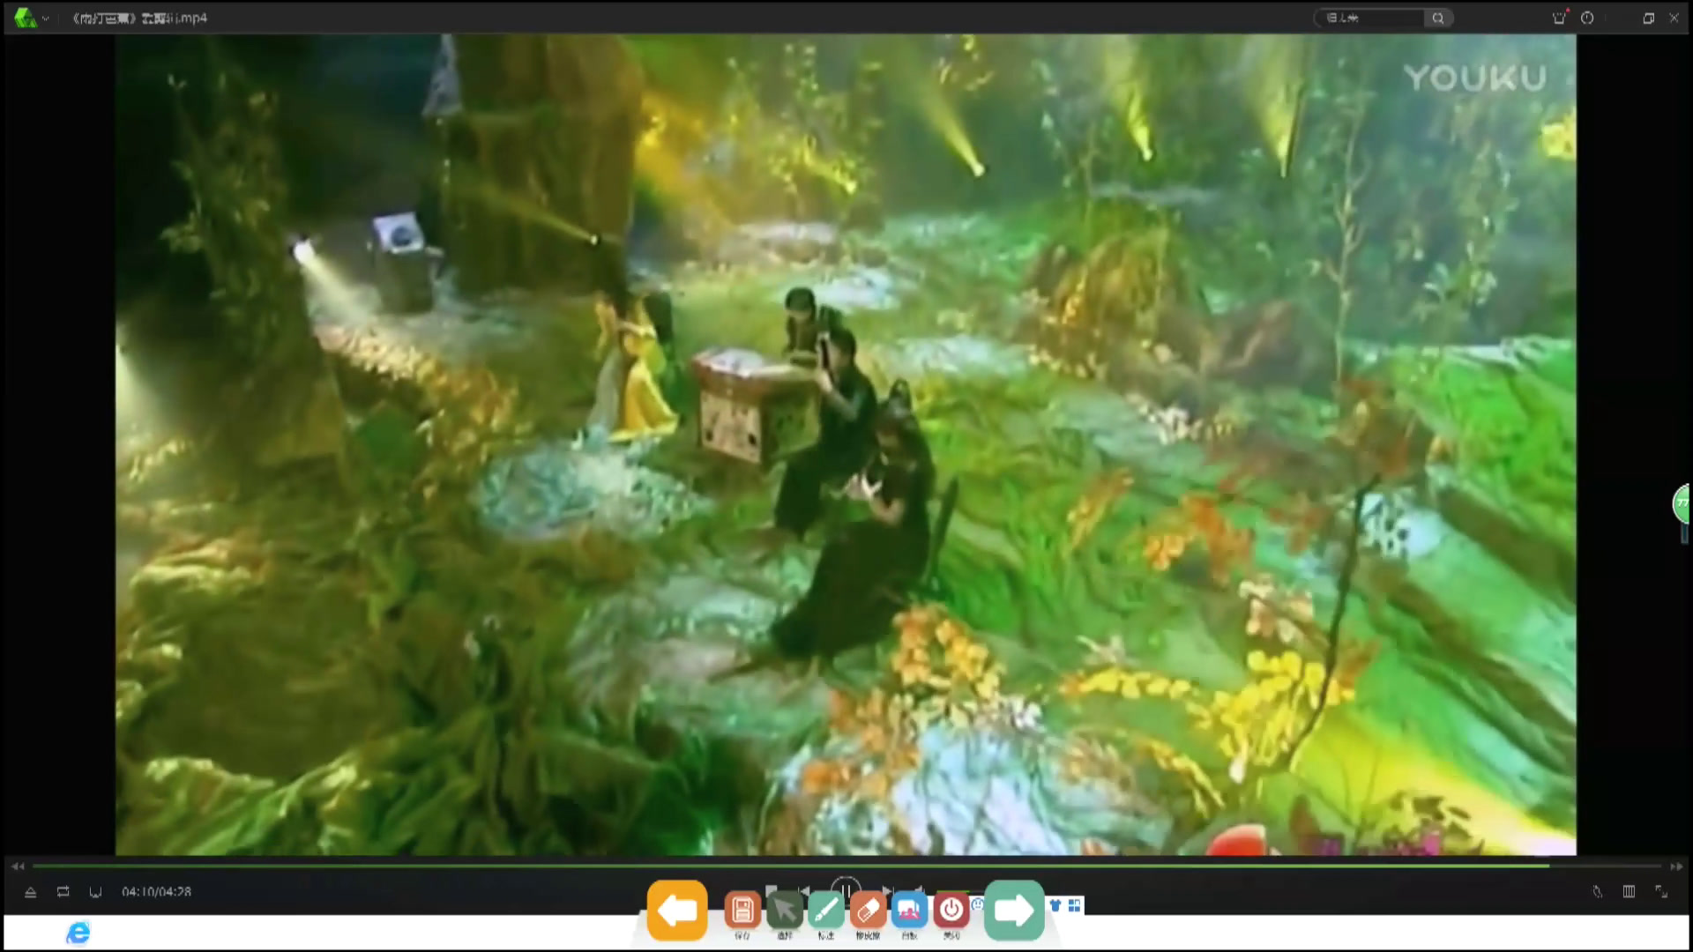Close the video player window
The image size is (1693, 952).
[x=1674, y=18]
